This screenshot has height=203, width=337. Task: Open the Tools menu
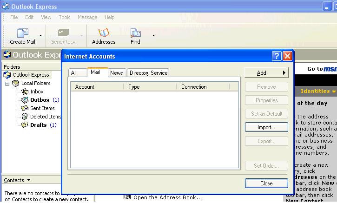pos(65,17)
